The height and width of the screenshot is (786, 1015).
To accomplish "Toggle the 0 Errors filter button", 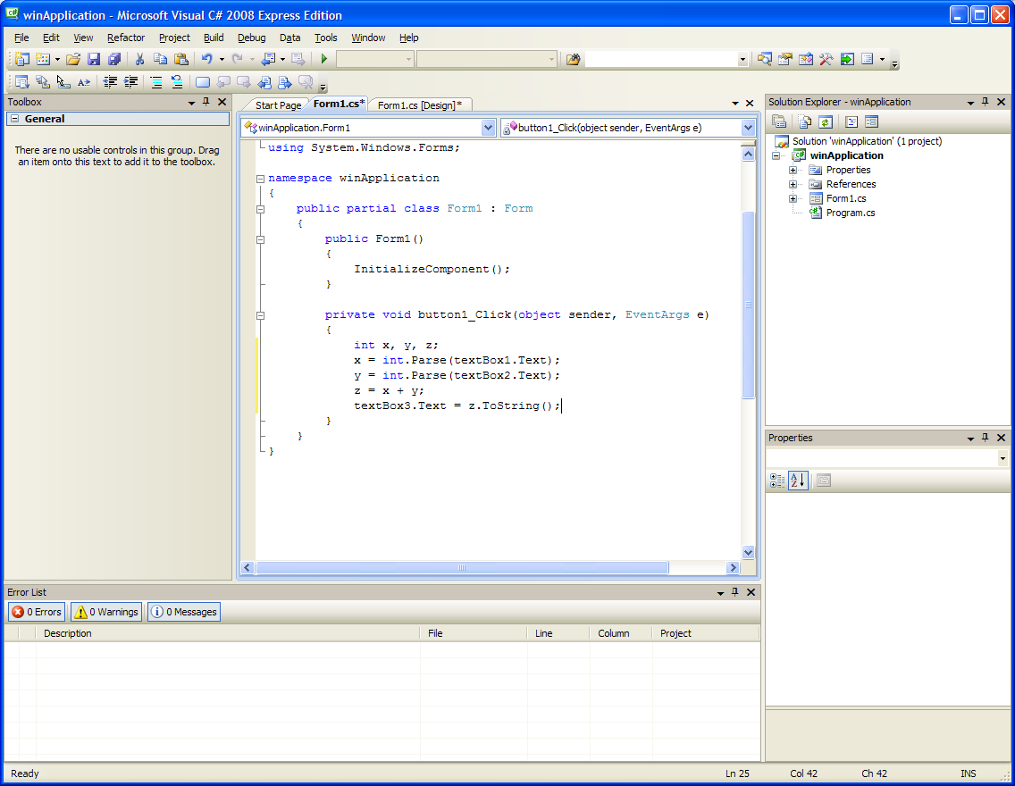I will click(x=37, y=612).
